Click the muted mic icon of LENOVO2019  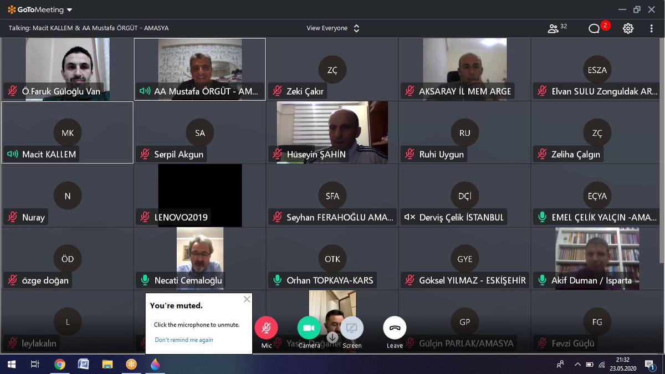point(145,217)
